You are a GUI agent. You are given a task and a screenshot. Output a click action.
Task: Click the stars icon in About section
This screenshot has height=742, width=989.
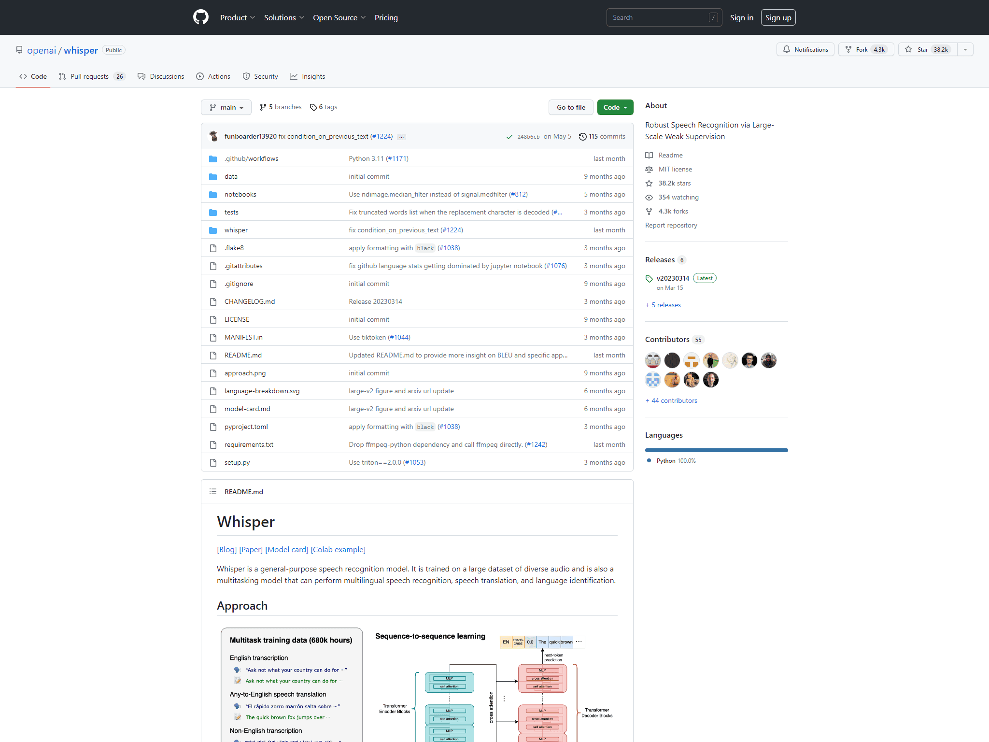click(649, 183)
